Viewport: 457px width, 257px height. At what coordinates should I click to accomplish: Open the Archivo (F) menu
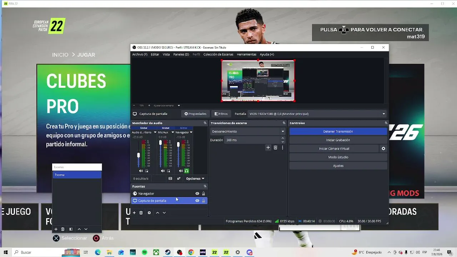pos(140,54)
